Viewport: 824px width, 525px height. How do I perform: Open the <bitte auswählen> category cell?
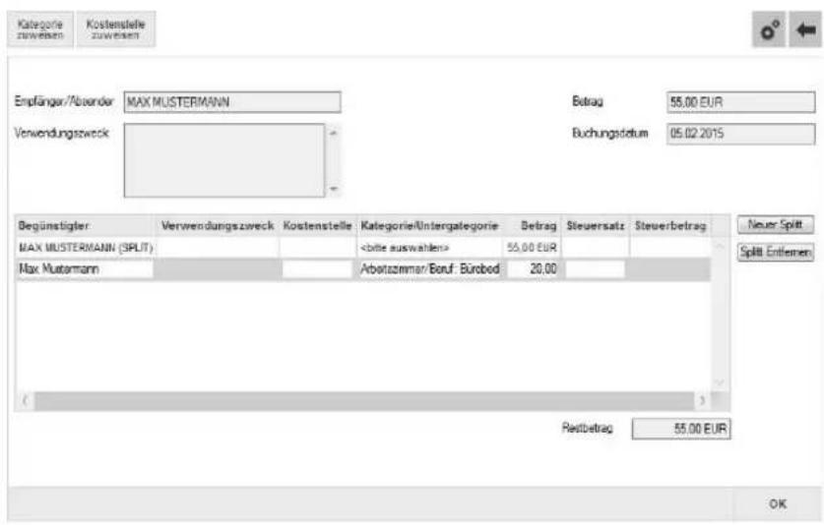pyautogui.click(x=429, y=248)
